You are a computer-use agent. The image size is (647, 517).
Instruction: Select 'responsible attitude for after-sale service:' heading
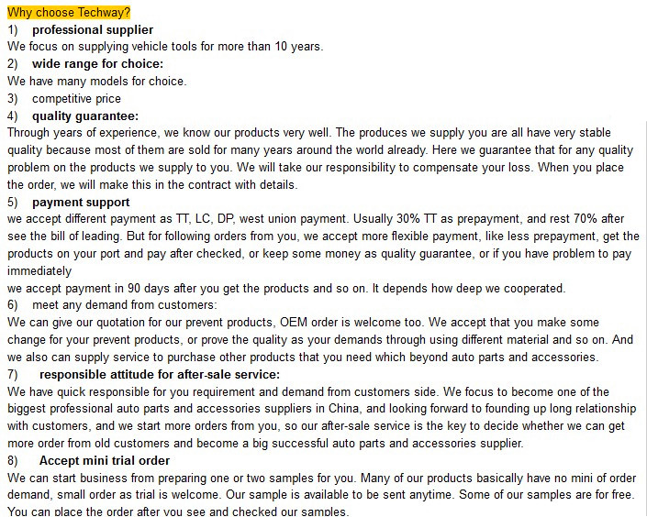160,374
